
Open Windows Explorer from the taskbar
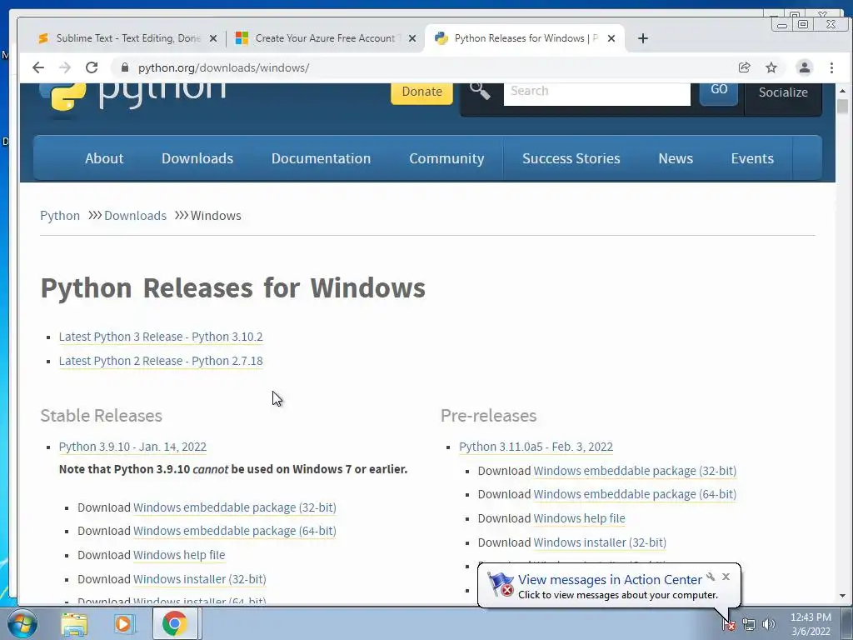click(x=74, y=623)
